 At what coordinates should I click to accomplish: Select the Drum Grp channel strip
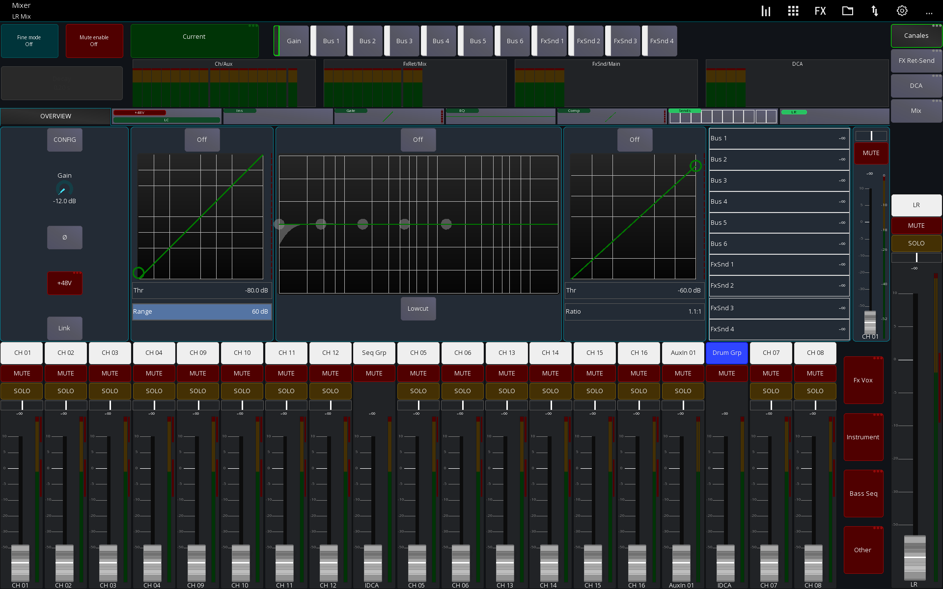(x=727, y=352)
